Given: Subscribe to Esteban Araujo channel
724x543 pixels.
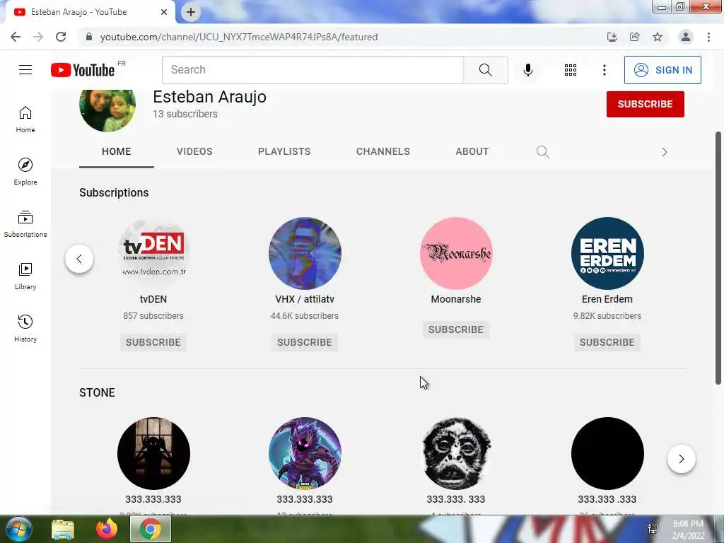Looking at the screenshot, I should coord(645,104).
